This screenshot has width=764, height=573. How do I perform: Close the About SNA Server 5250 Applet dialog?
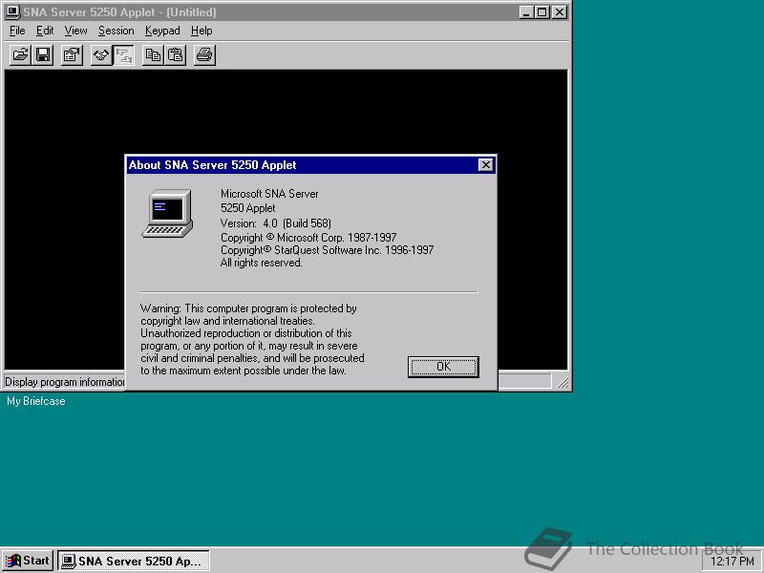pyautogui.click(x=486, y=165)
